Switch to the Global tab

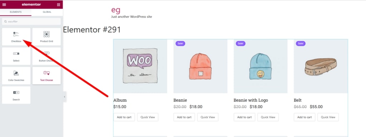point(47,12)
